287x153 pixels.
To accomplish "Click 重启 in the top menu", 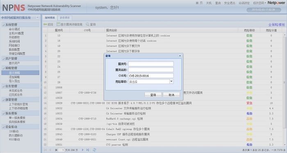I will point(218,3).
